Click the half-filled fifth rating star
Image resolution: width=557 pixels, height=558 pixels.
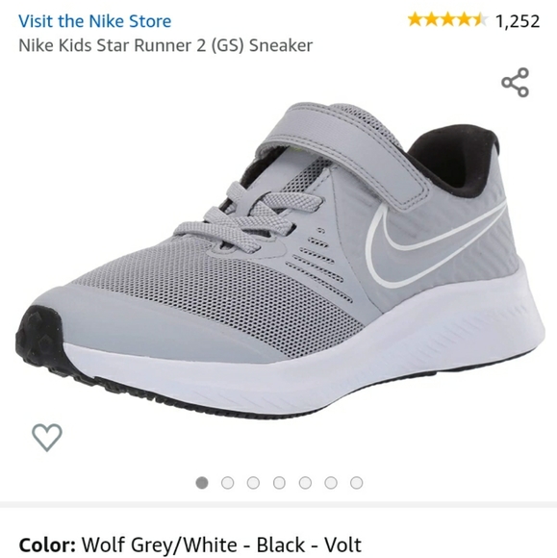coord(480,20)
